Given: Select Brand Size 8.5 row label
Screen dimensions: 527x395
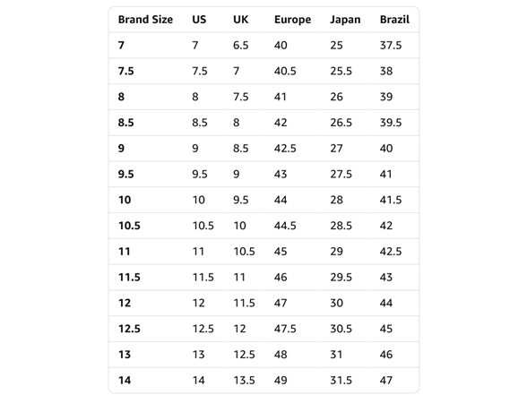Looking at the screenshot, I should click(126, 123).
